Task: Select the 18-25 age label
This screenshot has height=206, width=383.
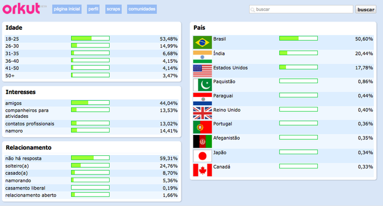Action: pyautogui.click(x=12, y=39)
